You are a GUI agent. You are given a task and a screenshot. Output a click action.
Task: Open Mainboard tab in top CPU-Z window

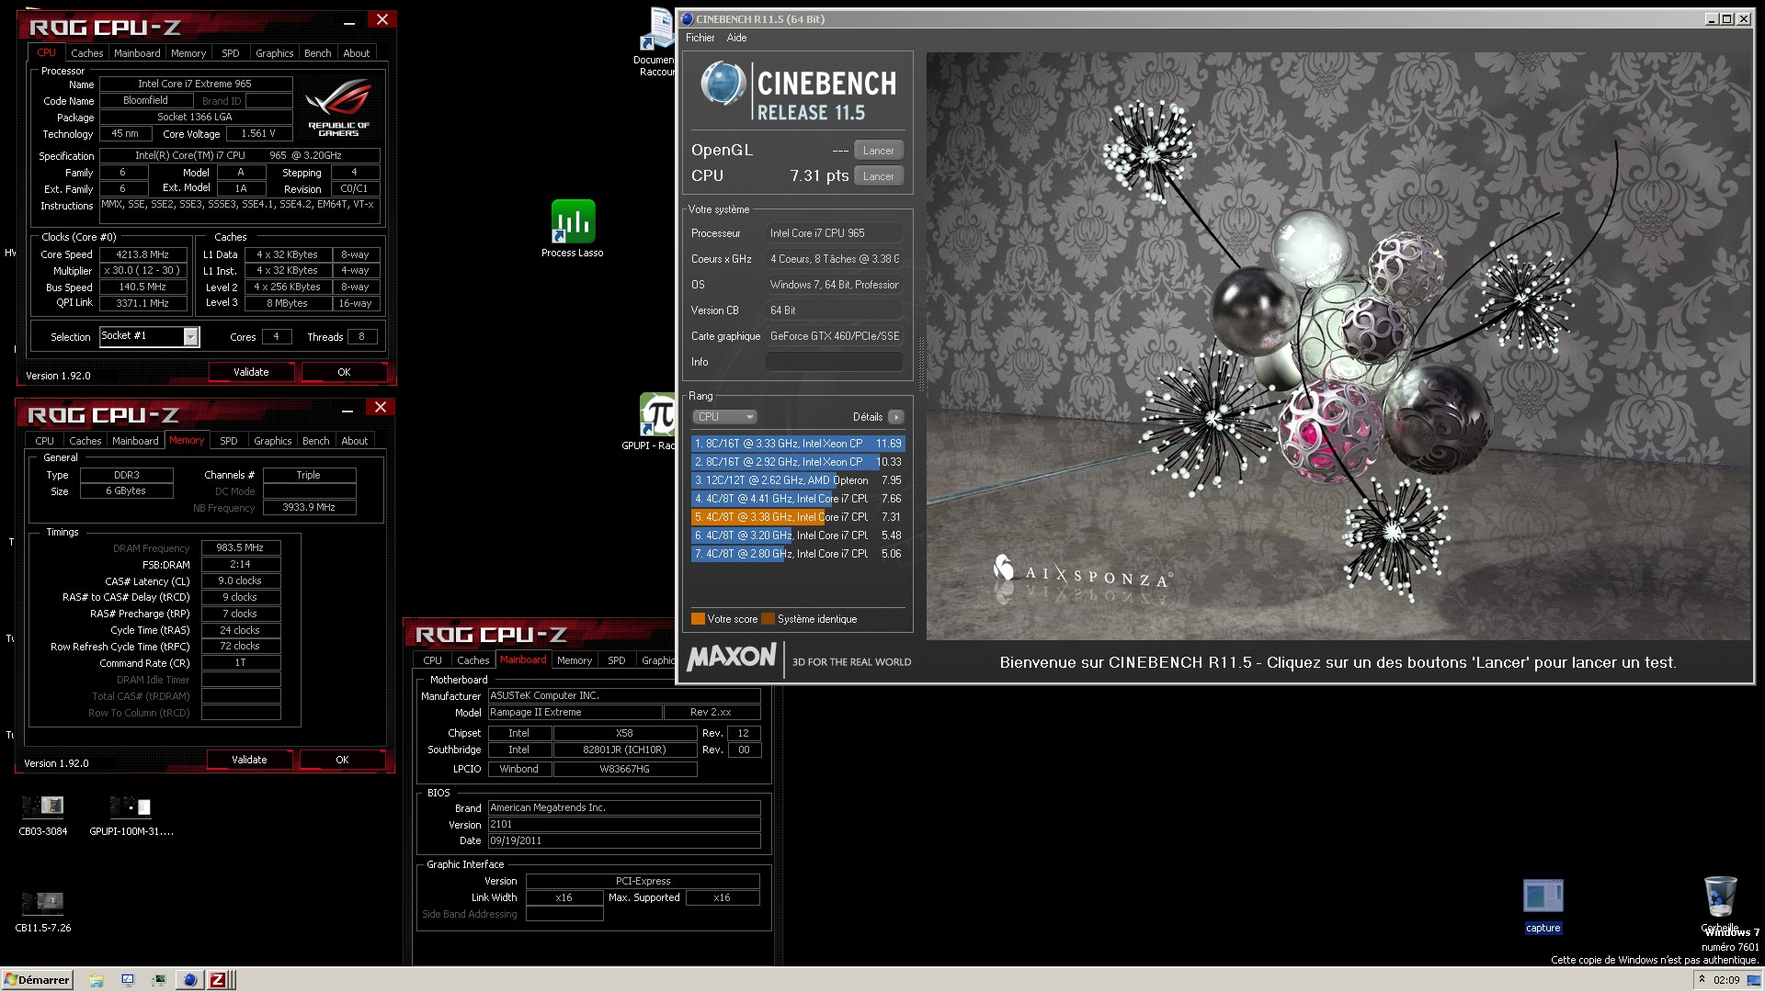click(x=137, y=53)
